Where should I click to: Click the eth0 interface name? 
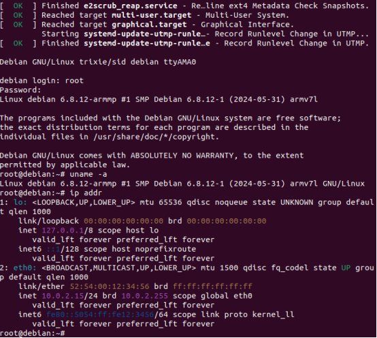[24, 268]
